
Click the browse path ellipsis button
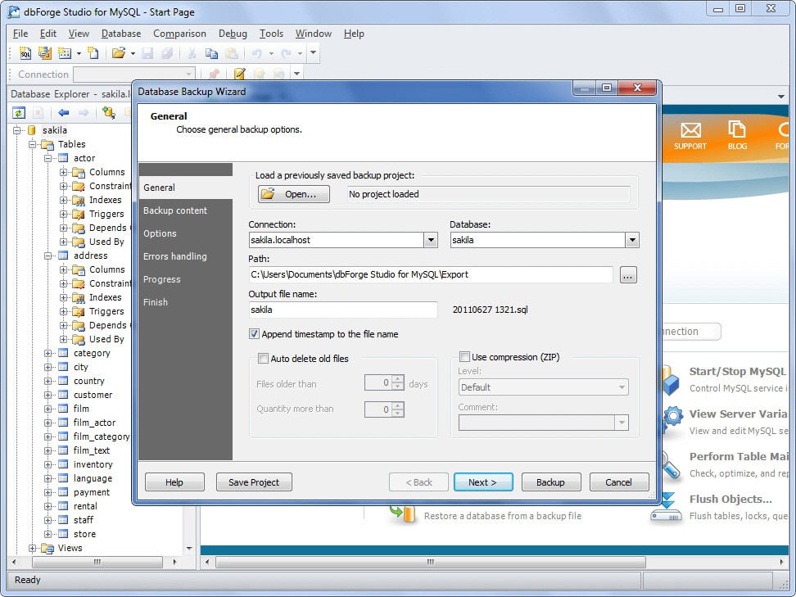coord(628,275)
